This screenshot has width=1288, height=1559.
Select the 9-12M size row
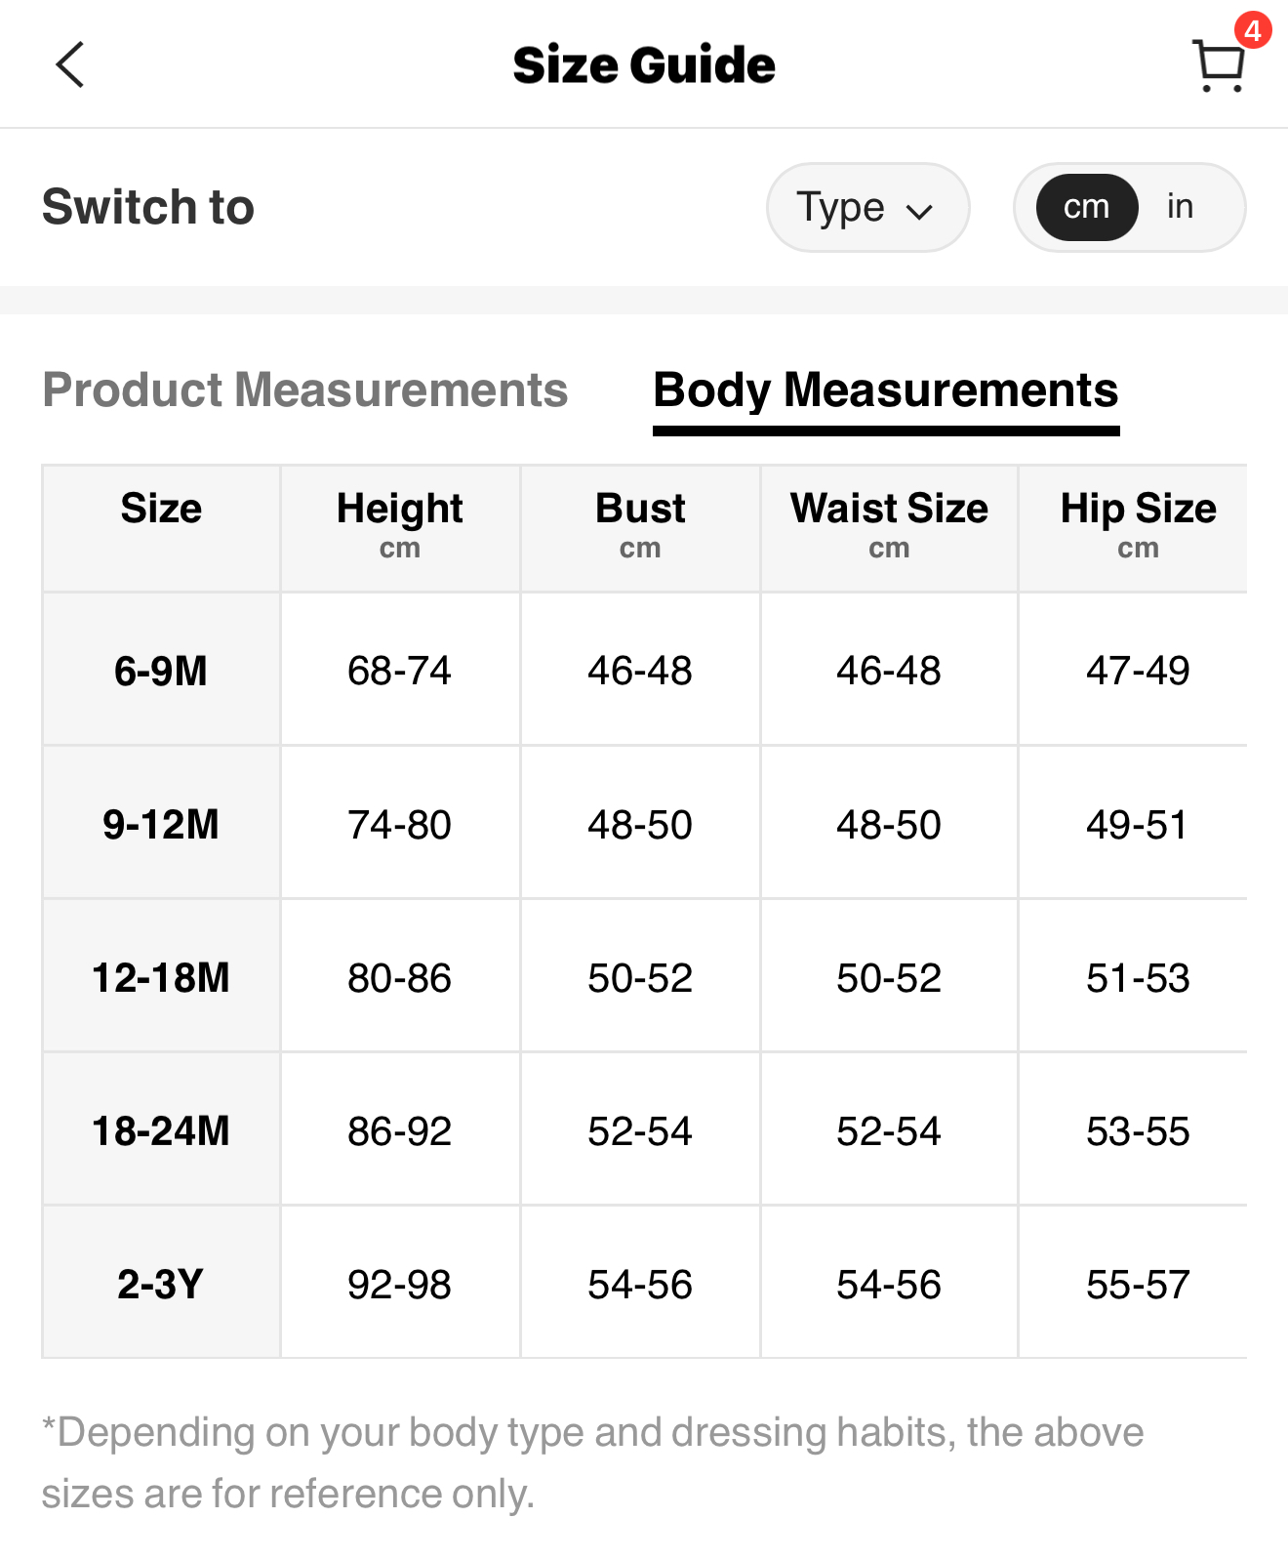click(161, 824)
